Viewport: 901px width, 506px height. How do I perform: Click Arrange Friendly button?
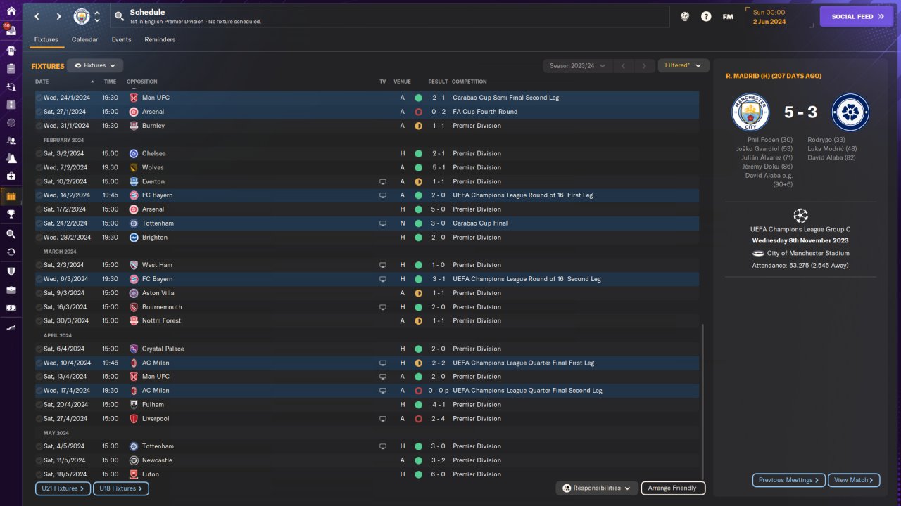pos(673,488)
